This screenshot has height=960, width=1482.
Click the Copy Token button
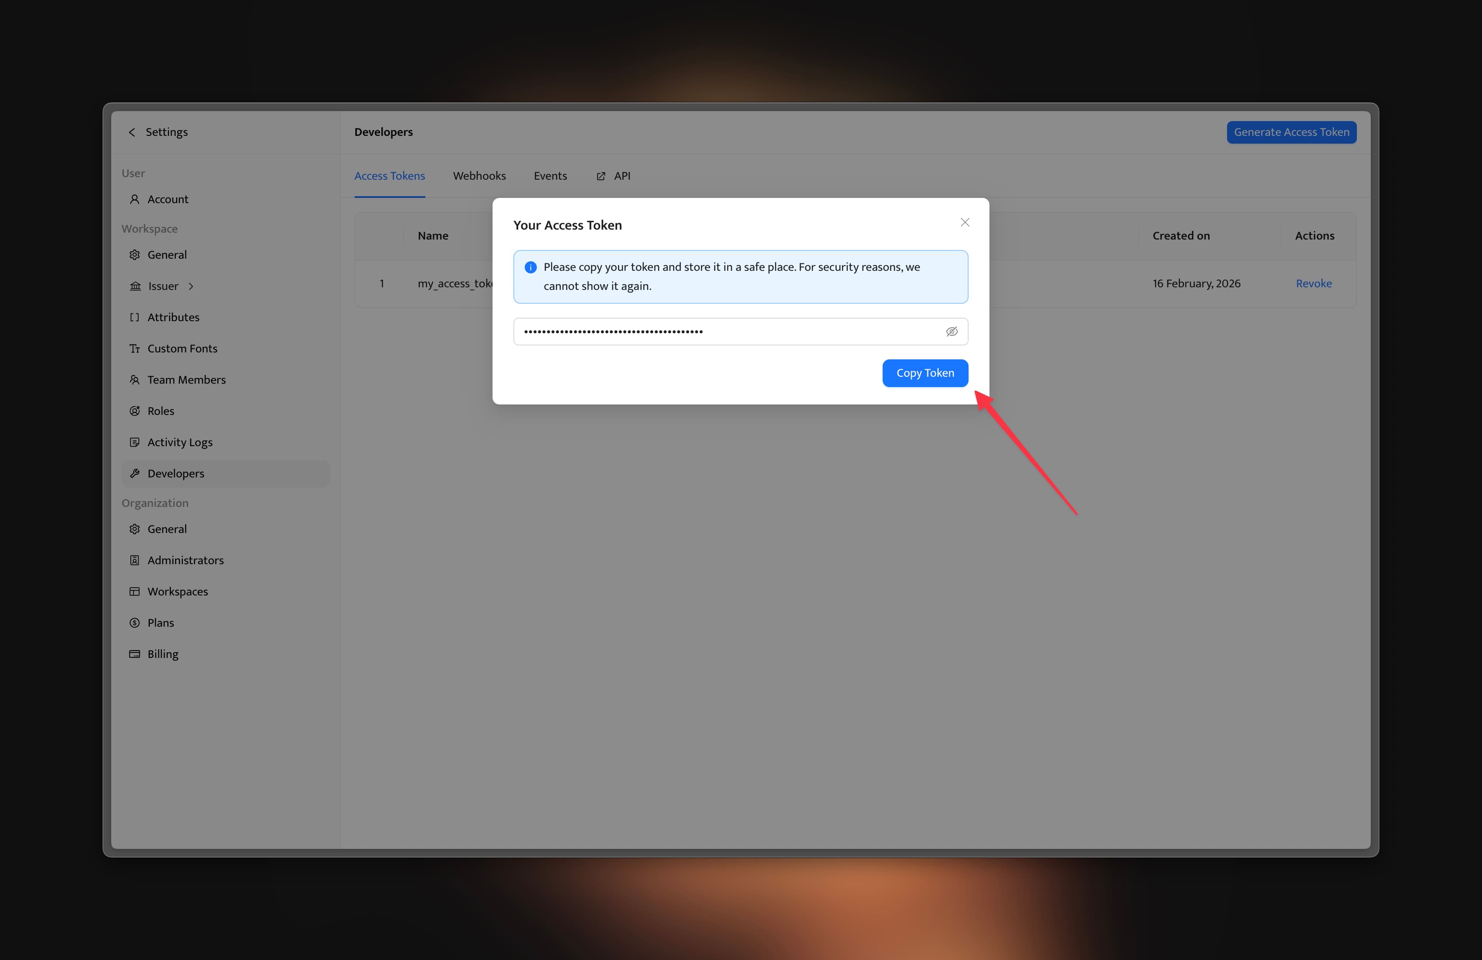click(x=925, y=373)
